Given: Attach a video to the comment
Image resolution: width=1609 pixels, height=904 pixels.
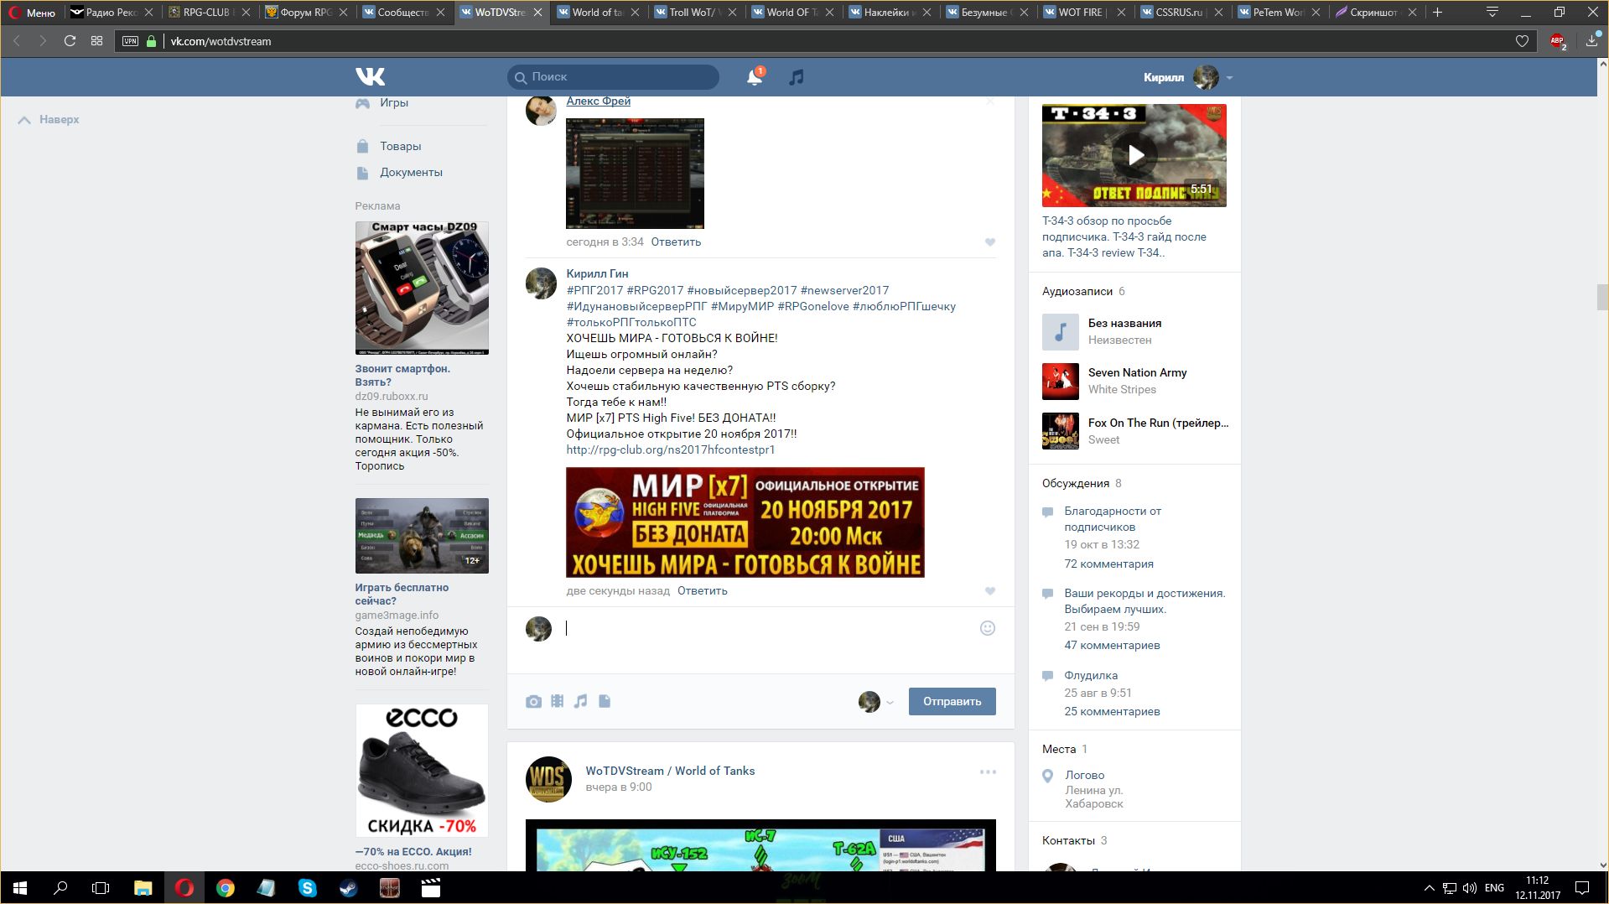Looking at the screenshot, I should coord(558,701).
